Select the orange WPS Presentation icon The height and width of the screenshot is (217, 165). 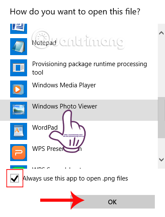(x=19, y=153)
